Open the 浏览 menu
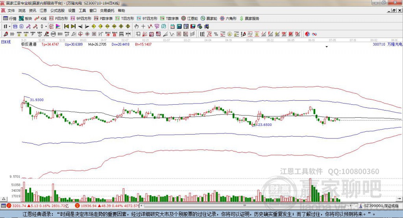Screen dimensions: 403x218 22,11
